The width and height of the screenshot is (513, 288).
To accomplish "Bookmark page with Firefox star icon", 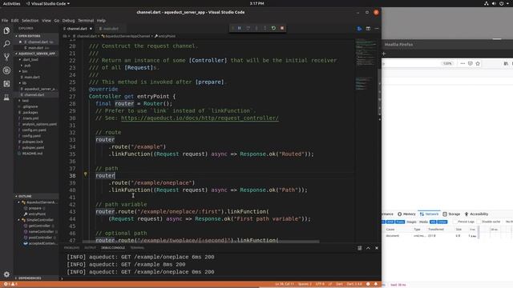I will click(x=478, y=64).
